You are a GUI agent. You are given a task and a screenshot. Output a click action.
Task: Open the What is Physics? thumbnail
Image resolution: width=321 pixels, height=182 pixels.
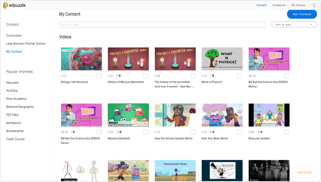tap(222, 59)
